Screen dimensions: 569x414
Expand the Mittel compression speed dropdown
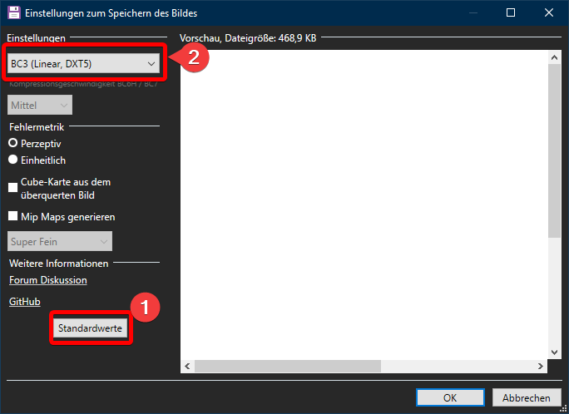coord(40,106)
